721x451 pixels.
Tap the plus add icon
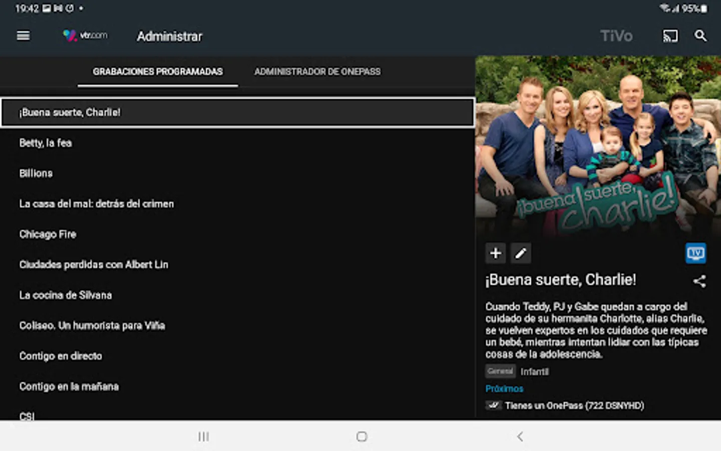tap(496, 253)
